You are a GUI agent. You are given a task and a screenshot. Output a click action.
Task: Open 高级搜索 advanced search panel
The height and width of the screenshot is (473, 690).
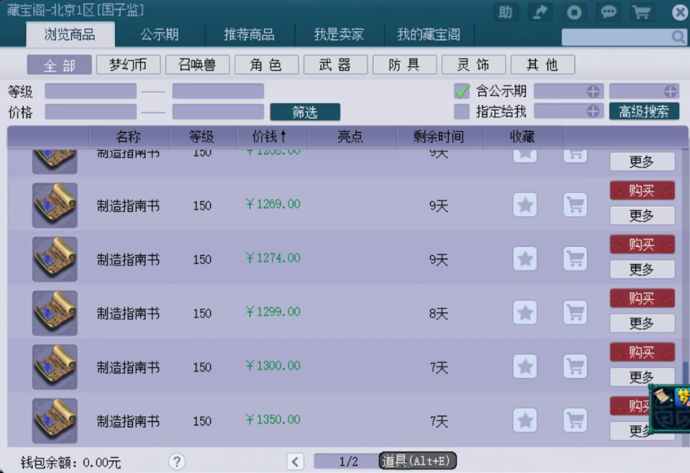[643, 110]
